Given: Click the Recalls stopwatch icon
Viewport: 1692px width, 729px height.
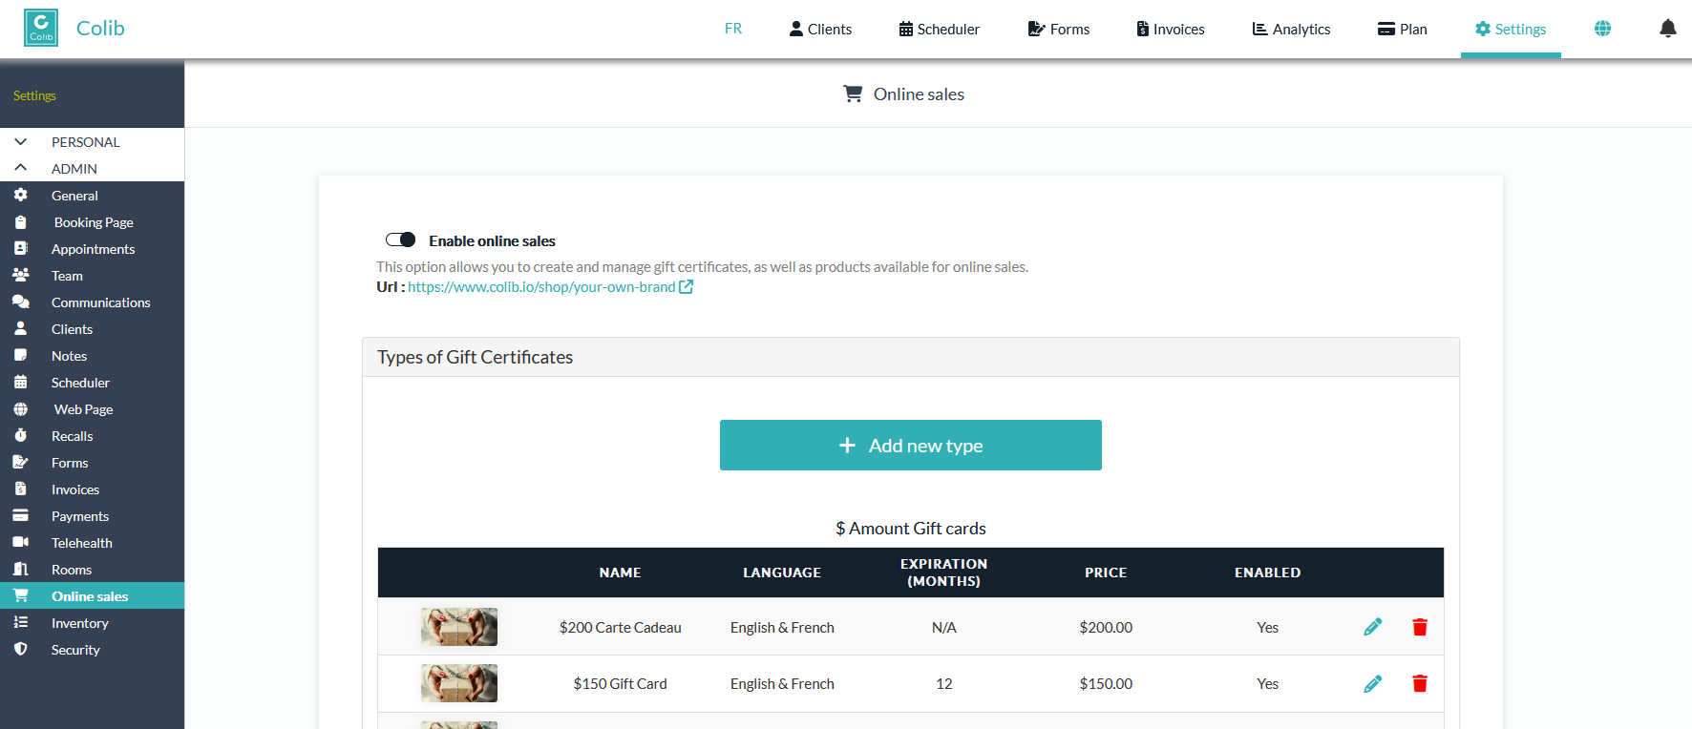Looking at the screenshot, I should tap(20, 435).
